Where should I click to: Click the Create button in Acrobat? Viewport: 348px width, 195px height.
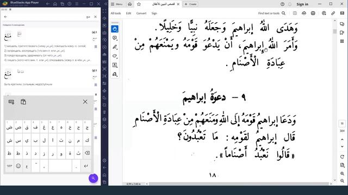(191, 4)
